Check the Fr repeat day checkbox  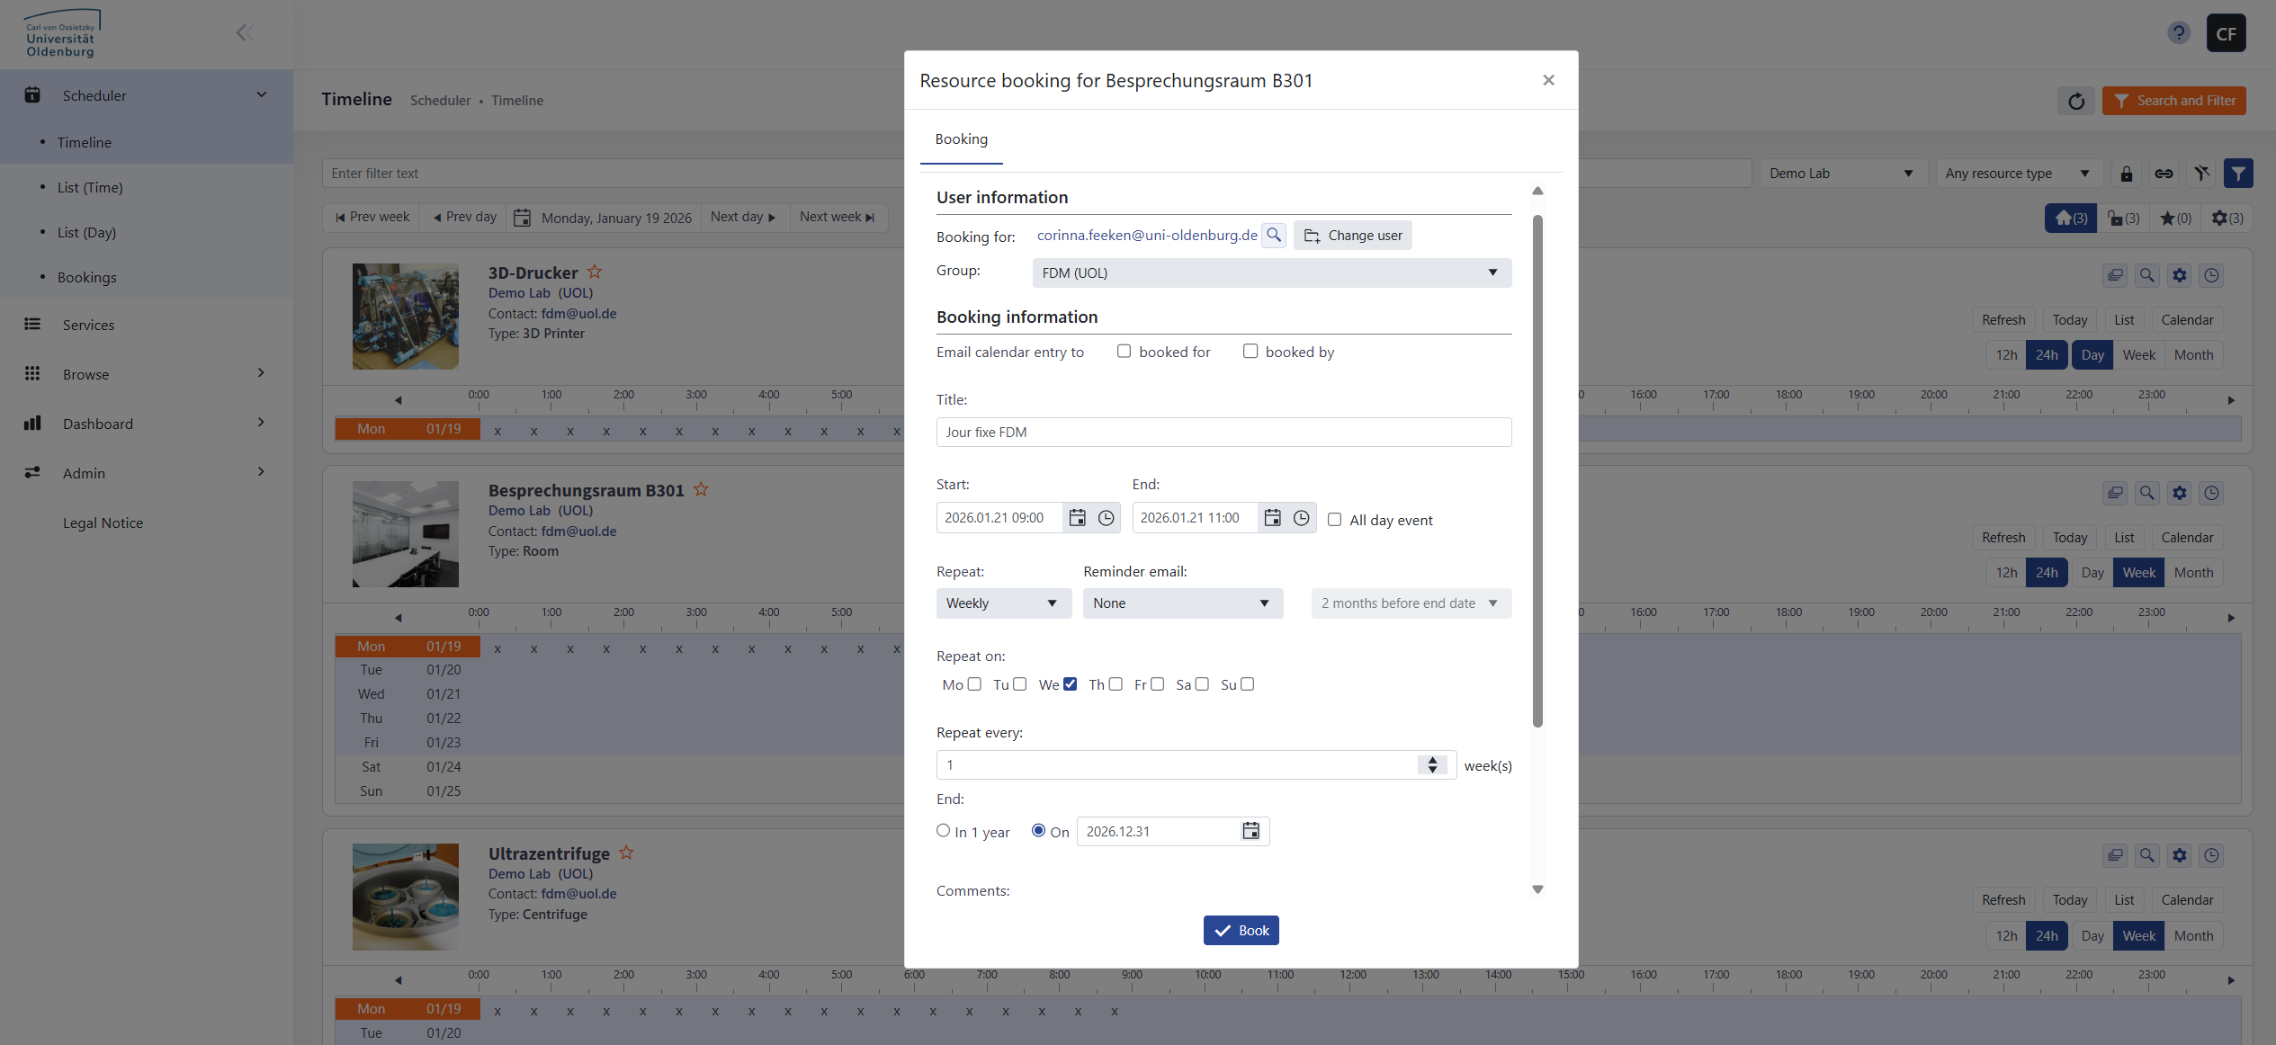click(1157, 684)
